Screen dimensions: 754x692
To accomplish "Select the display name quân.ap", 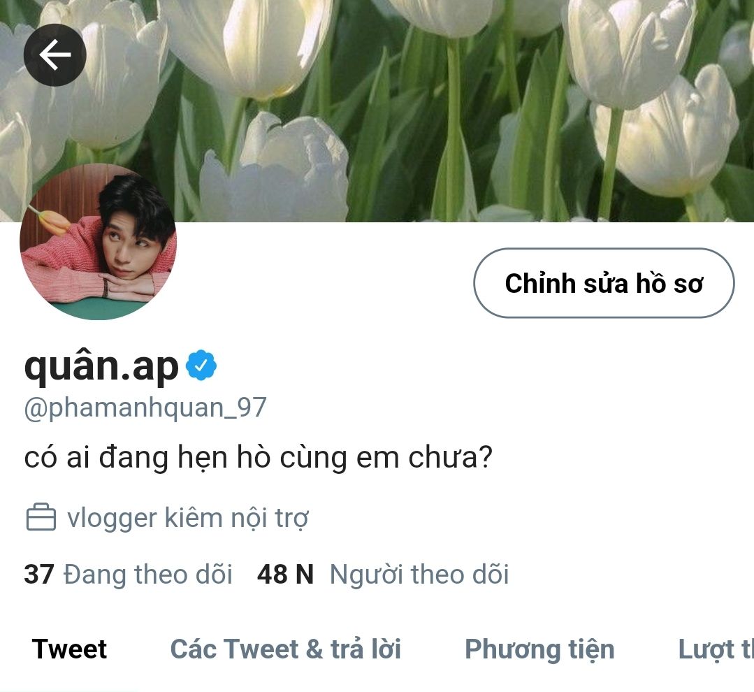I will [x=101, y=367].
